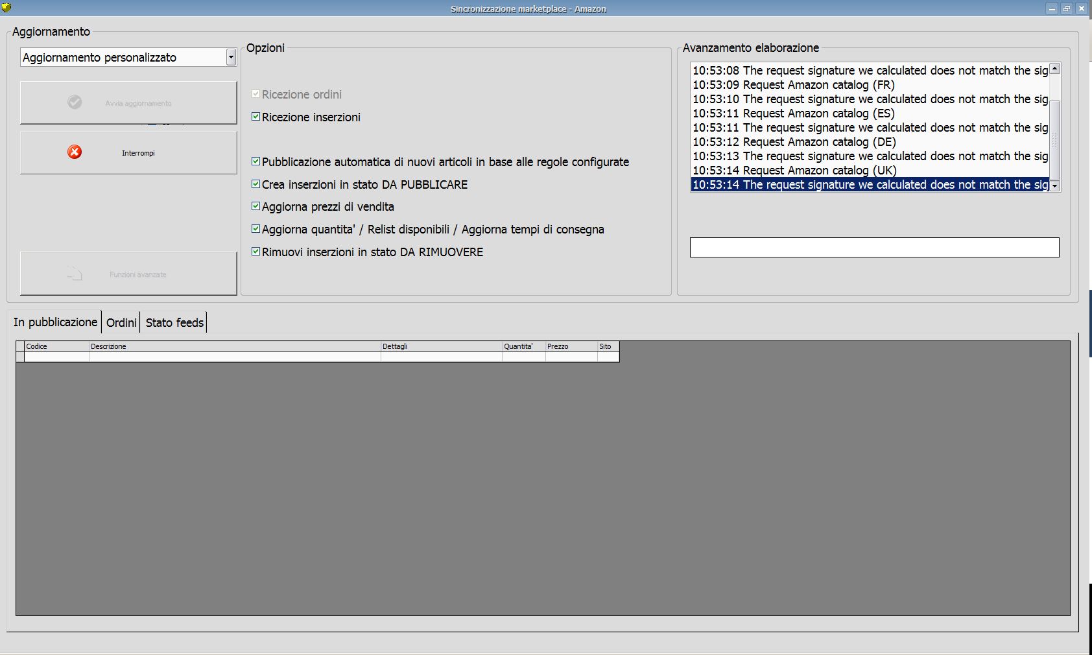The height and width of the screenshot is (655, 1092).
Task: Click the Codice column header
Action: tap(56, 346)
